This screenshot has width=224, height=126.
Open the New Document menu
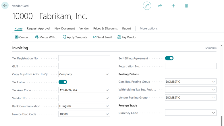click(x=65, y=28)
